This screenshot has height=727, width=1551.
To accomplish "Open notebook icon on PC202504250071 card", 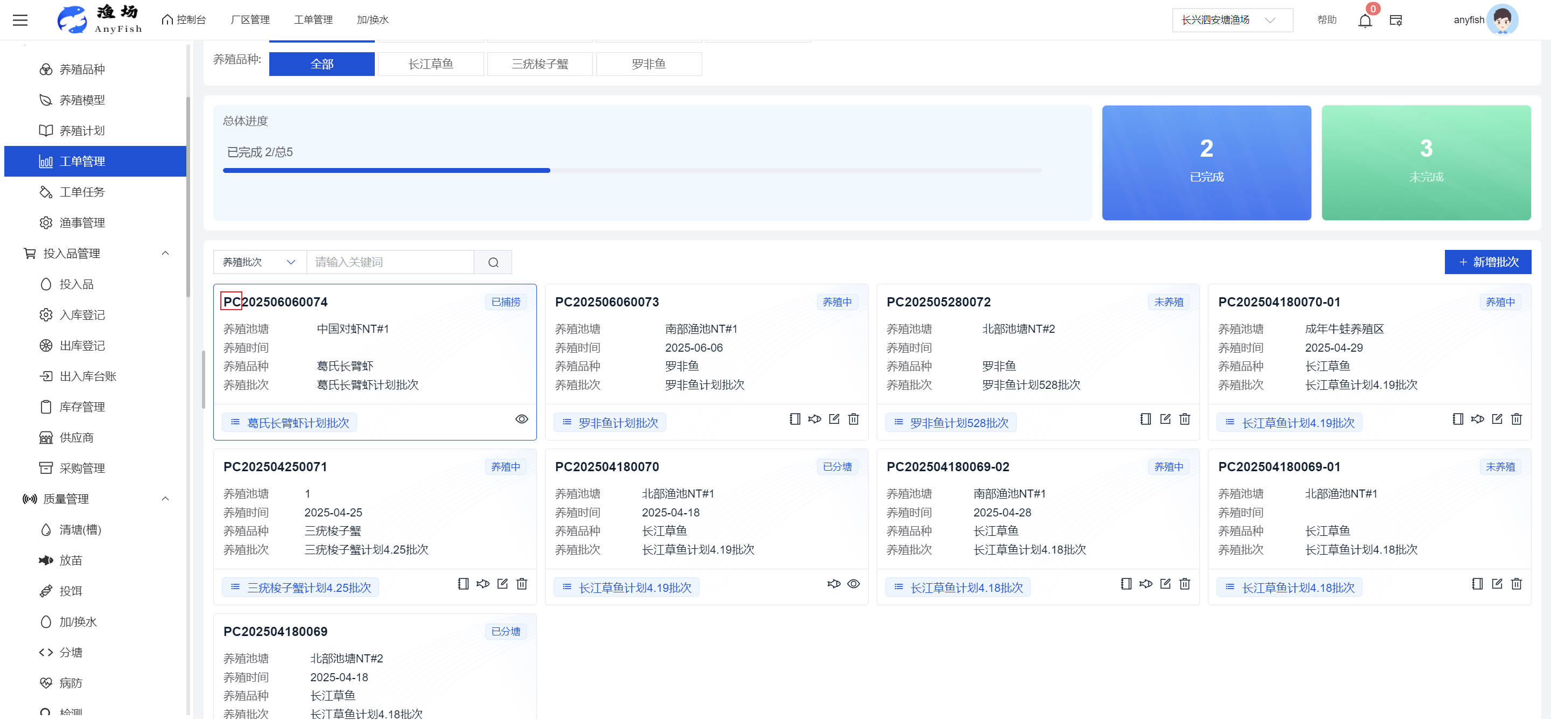I will coord(463,584).
